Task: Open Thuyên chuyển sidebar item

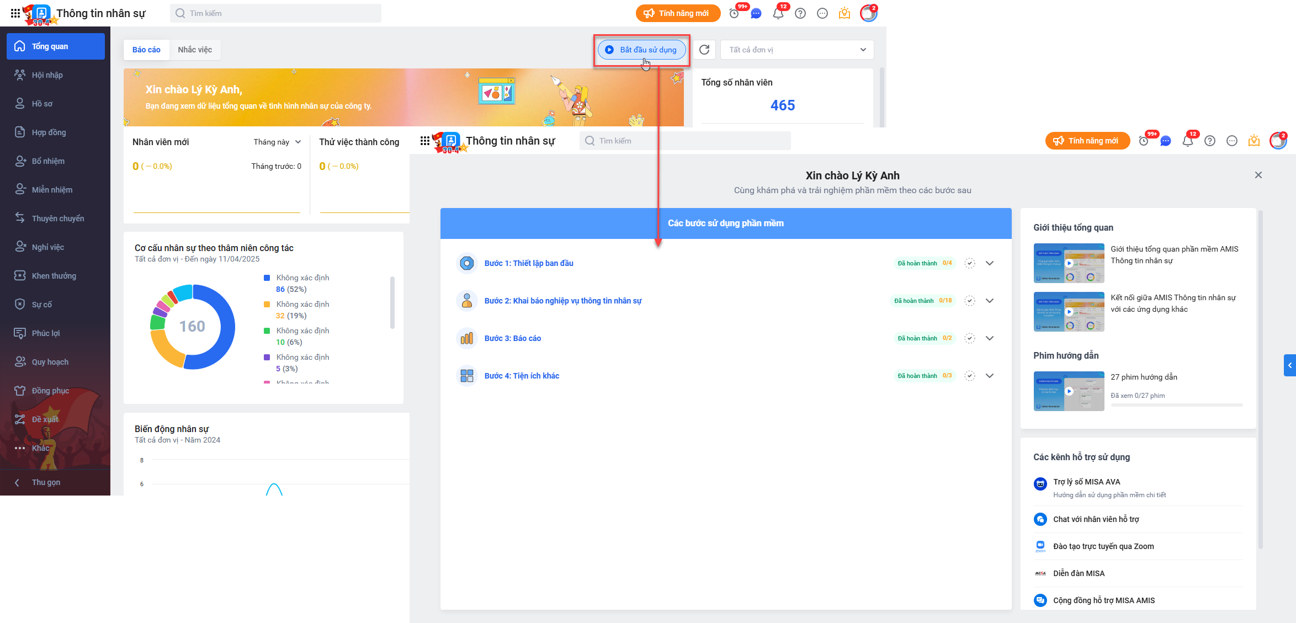Action: point(56,219)
